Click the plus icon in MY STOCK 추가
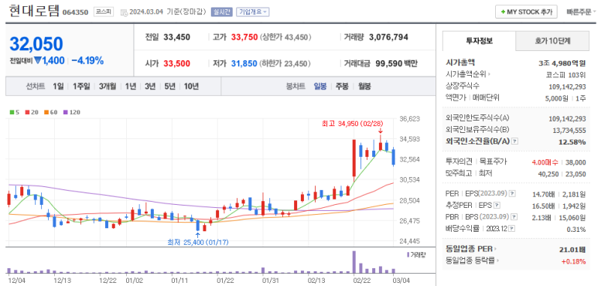 [503, 12]
